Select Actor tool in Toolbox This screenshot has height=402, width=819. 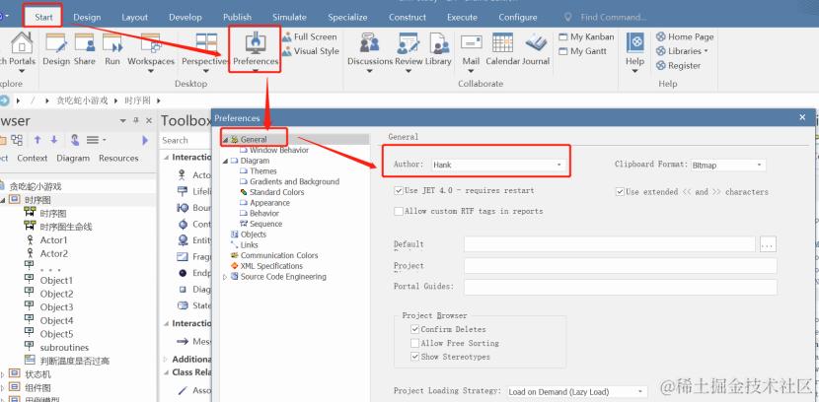[x=195, y=174]
